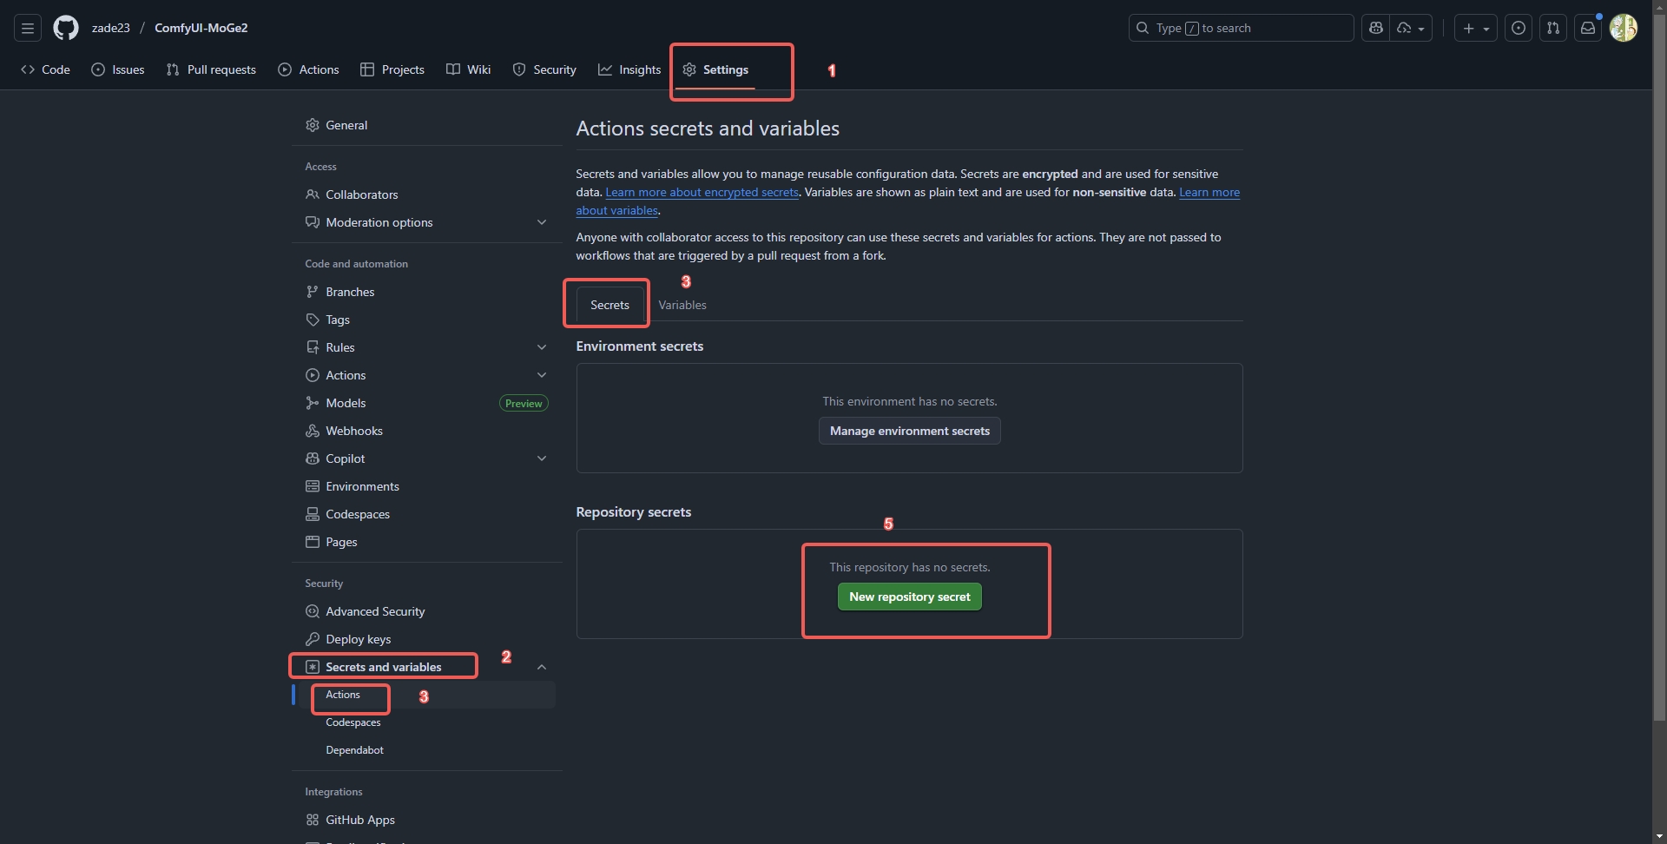Open Tags settings
The image size is (1667, 844).
(x=427, y=320)
